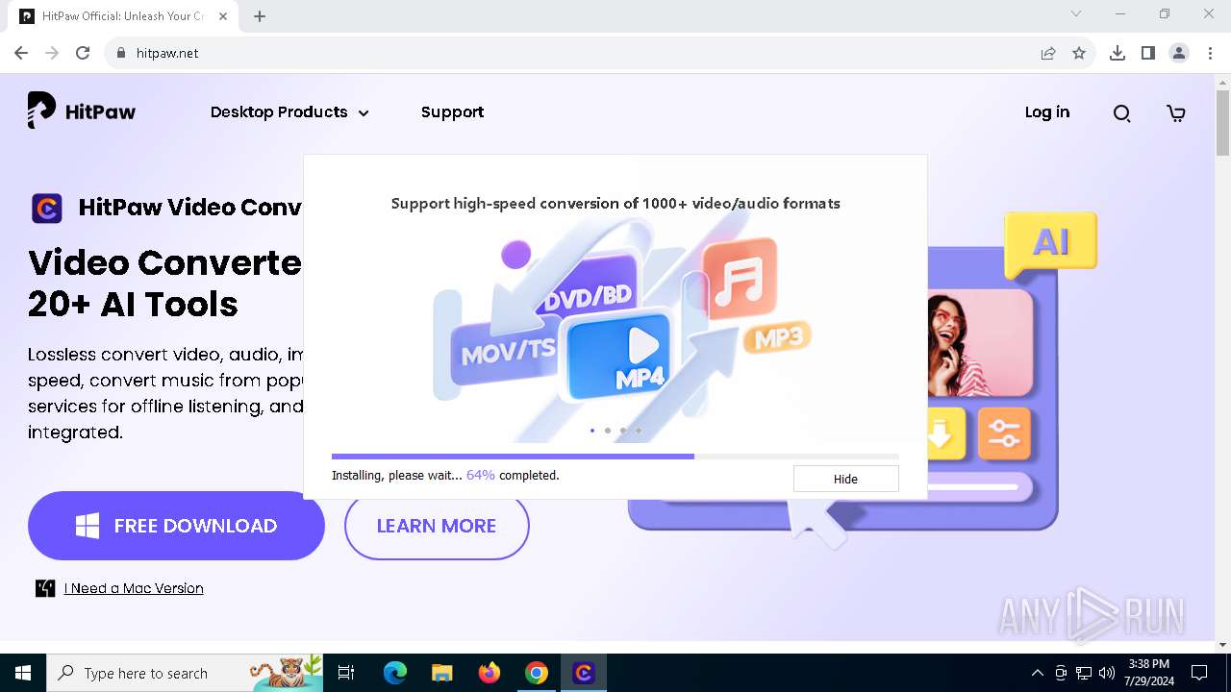Open the notification center icon
This screenshot has height=692, width=1231.
[1199, 673]
